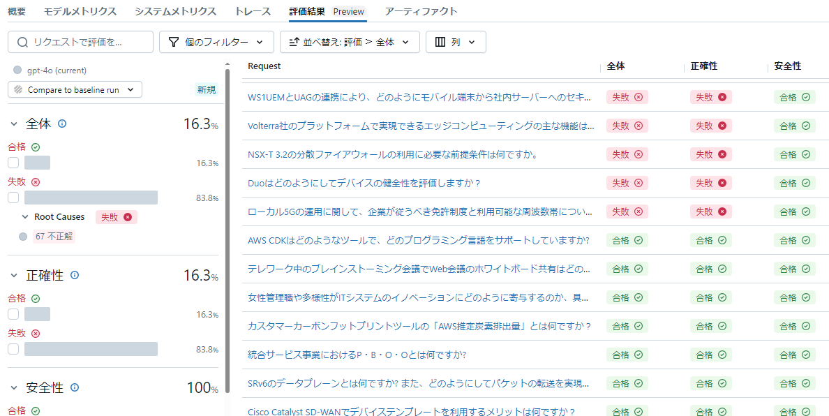Open the ローカル5Gの運用 request

point(420,211)
